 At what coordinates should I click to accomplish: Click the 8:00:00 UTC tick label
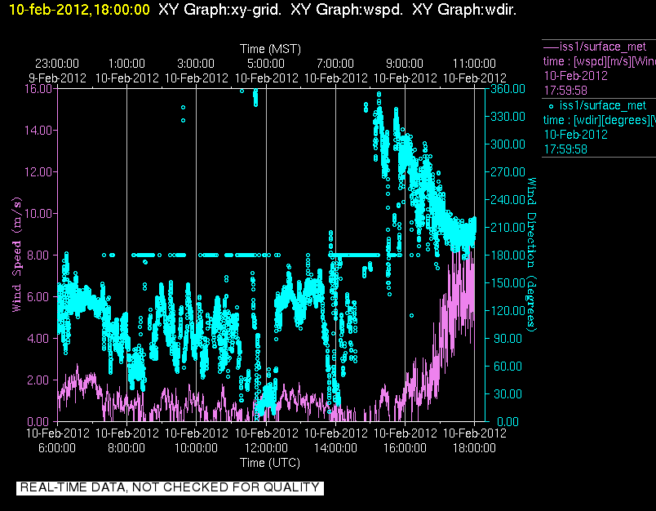(x=126, y=448)
